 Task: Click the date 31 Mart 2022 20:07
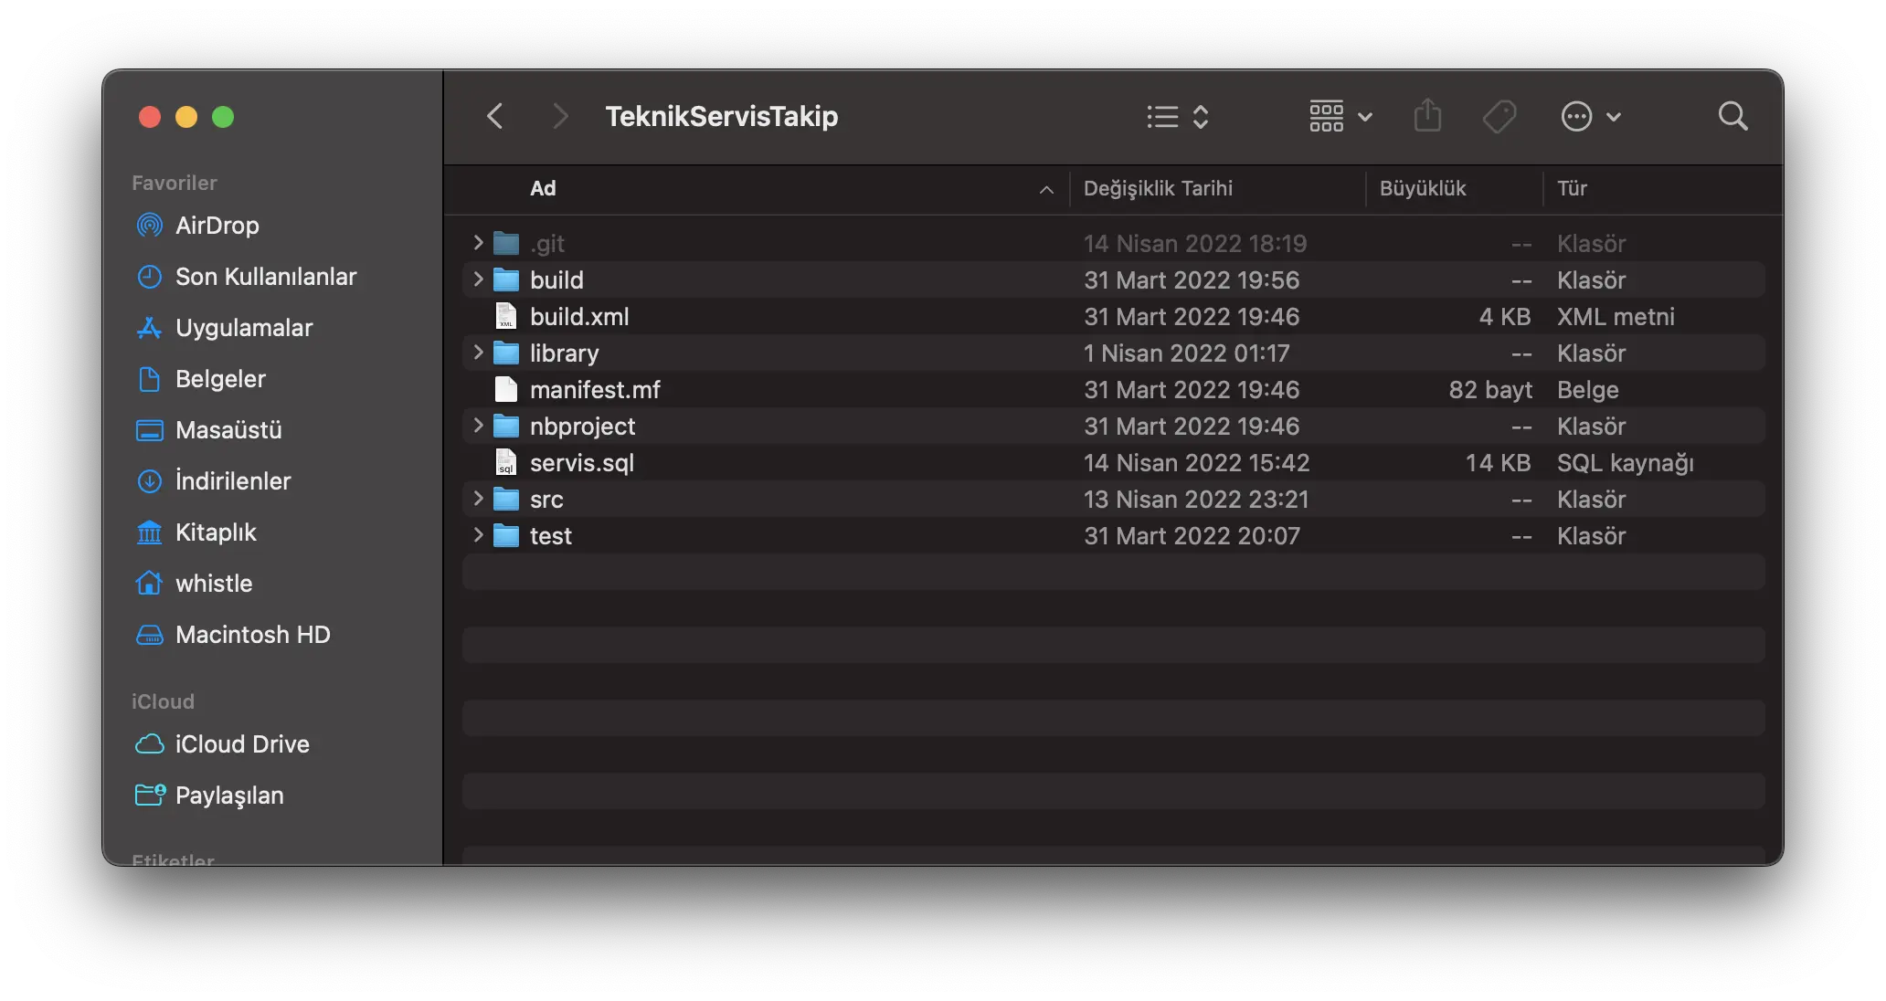pyautogui.click(x=1192, y=536)
